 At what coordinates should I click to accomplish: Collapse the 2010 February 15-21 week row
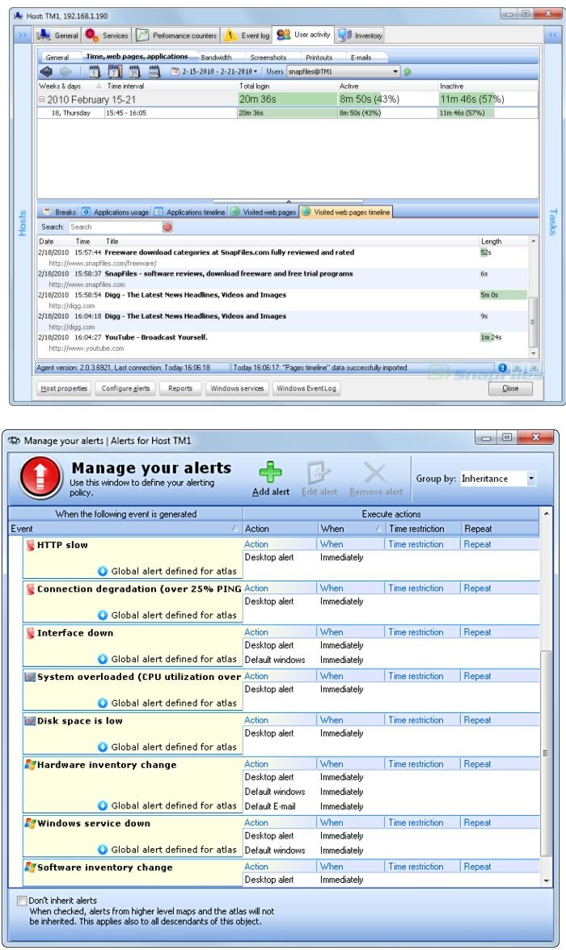point(42,99)
